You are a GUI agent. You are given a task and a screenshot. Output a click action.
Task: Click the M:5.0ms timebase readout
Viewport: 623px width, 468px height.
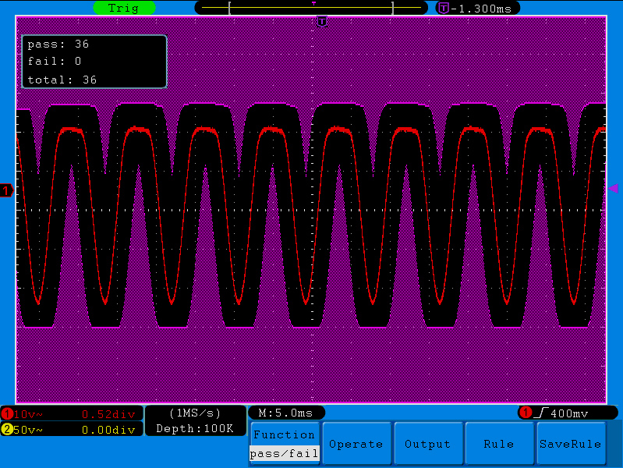click(285, 413)
